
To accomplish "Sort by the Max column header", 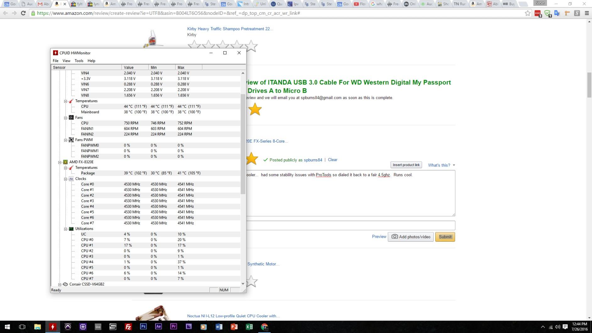I will (189, 67).
